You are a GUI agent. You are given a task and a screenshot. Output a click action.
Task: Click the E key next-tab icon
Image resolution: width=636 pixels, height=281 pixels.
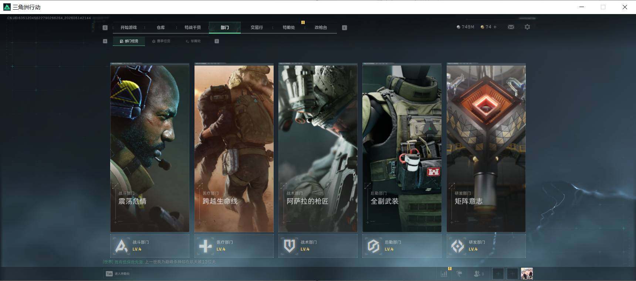[x=345, y=27]
